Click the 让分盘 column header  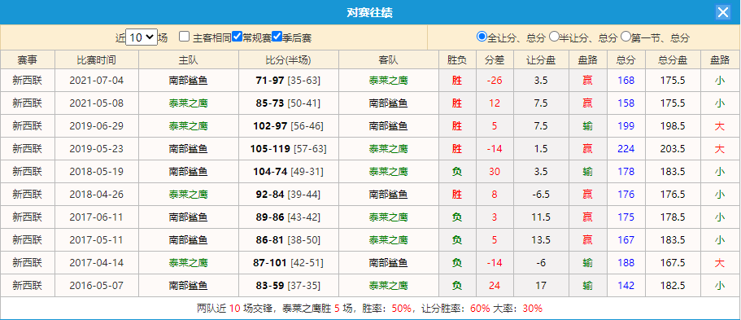pyautogui.click(x=541, y=59)
